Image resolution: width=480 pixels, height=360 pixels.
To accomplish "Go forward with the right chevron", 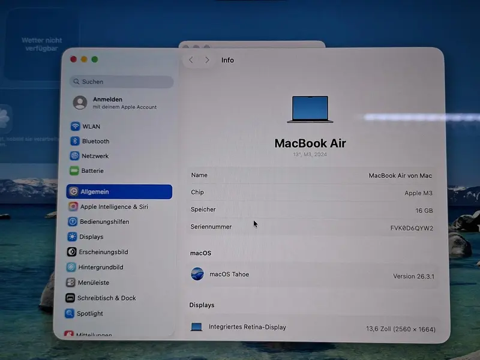I will click(x=207, y=60).
